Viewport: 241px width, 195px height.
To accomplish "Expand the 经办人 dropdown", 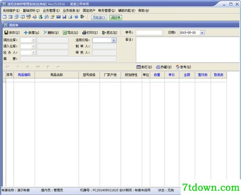I will (x=33, y=53).
